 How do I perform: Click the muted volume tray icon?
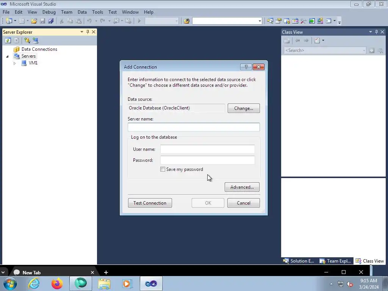click(350, 284)
